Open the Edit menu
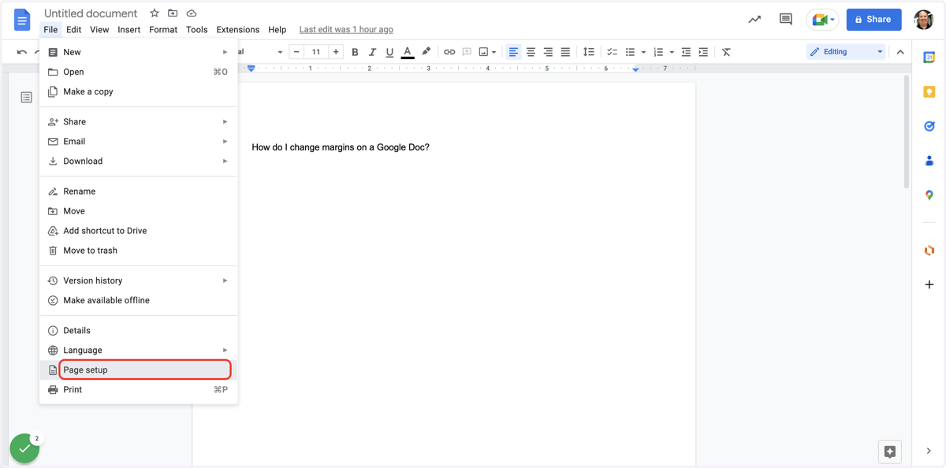946x468 pixels. pyautogui.click(x=73, y=30)
